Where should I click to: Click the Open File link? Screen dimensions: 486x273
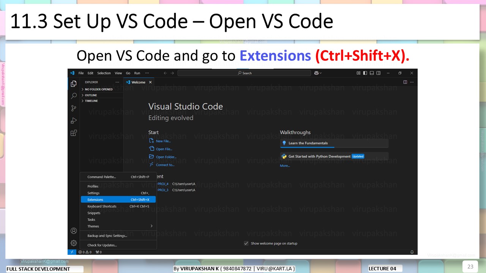point(164,149)
